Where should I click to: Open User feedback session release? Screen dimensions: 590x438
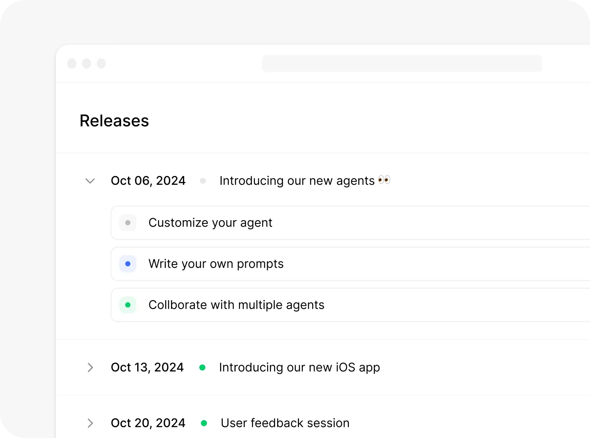(x=285, y=423)
